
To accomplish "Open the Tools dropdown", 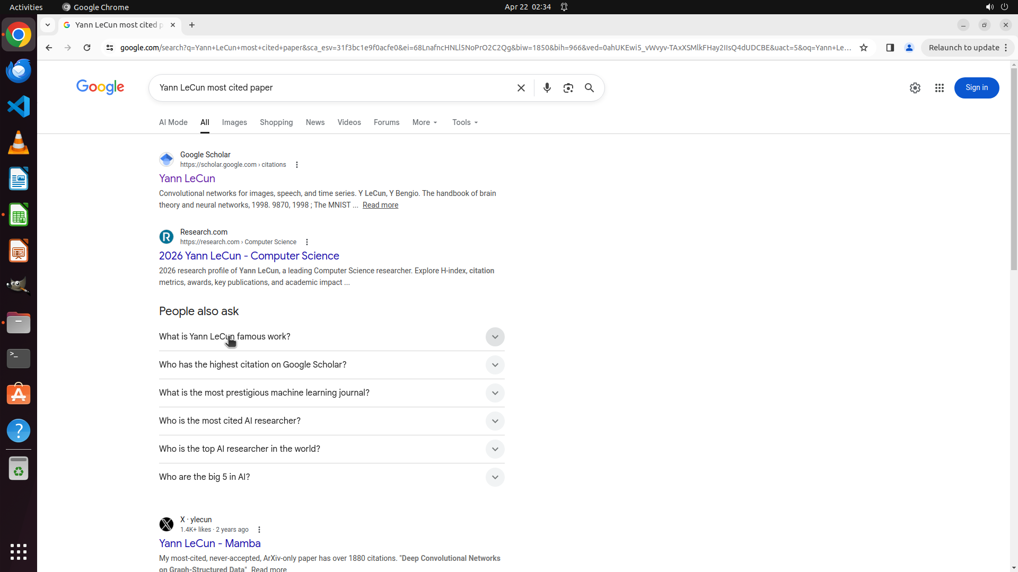I will click(x=465, y=122).
